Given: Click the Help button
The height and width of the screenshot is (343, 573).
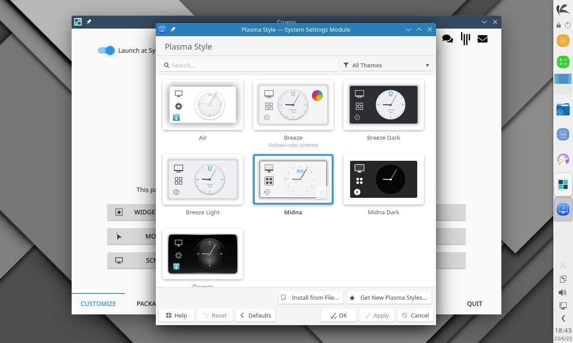Looking at the screenshot, I should click(176, 315).
